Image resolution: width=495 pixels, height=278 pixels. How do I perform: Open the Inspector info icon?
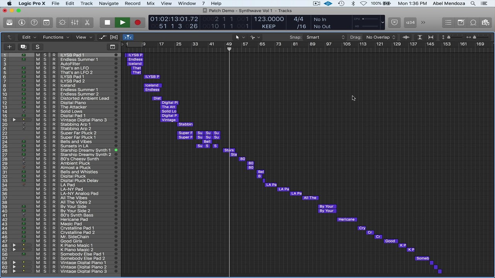click(22, 22)
